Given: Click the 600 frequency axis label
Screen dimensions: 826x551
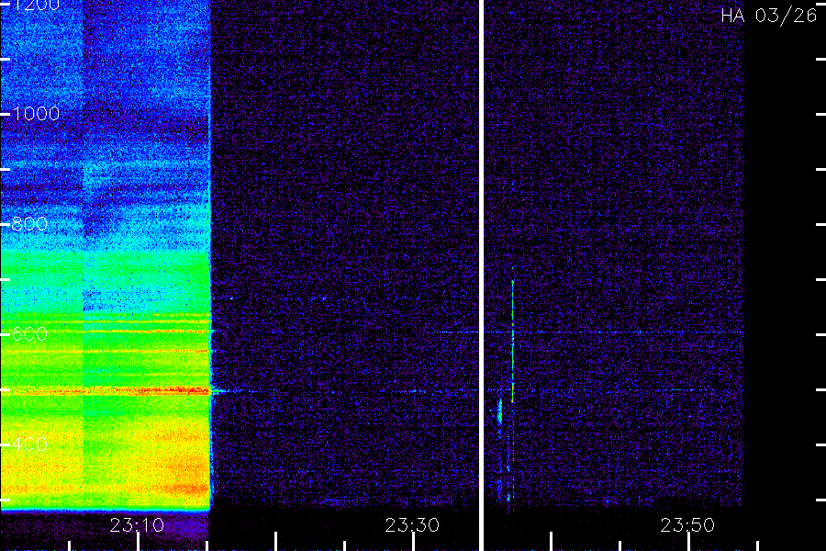Looking at the screenshot, I should [29, 333].
